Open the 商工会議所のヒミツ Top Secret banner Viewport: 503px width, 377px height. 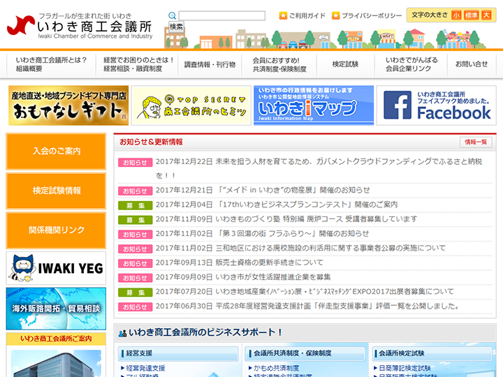click(190, 105)
